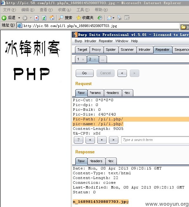189x207 pixels.
Task: Expand the Forward button history dropdown arrow
Action: pos(31,18)
